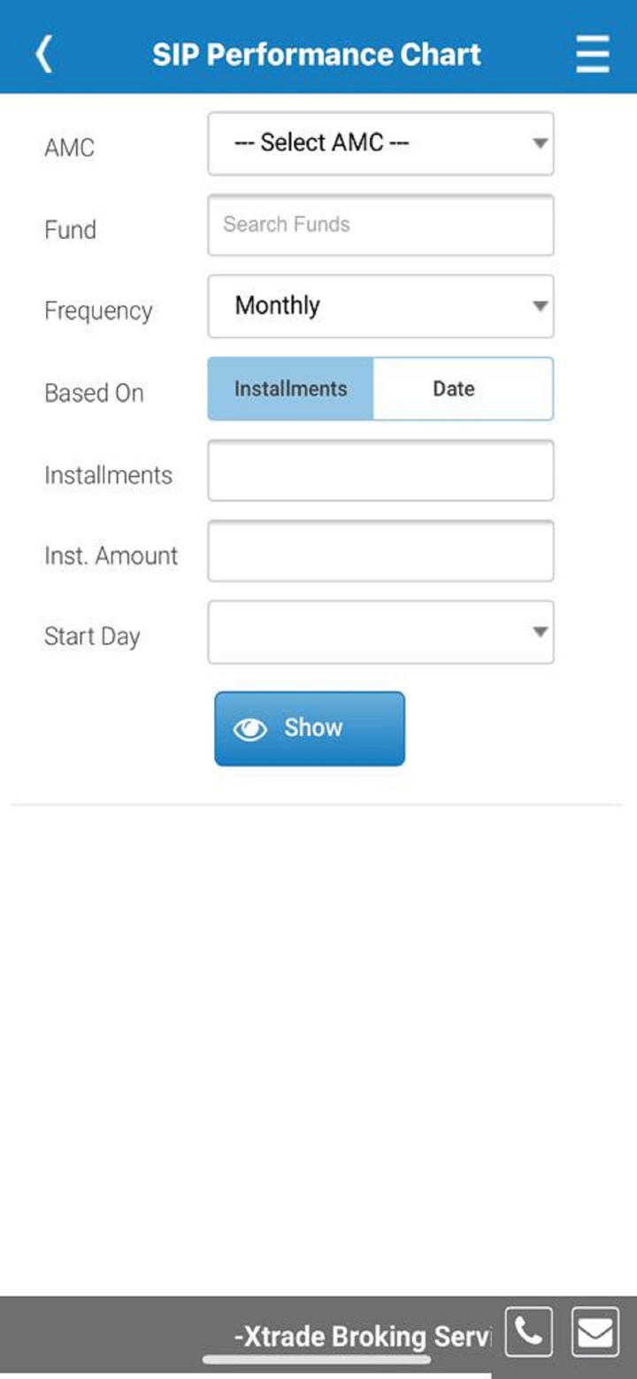637x1379 pixels.
Task: Tap the email envelope icon
Action: coord(595,1331)
